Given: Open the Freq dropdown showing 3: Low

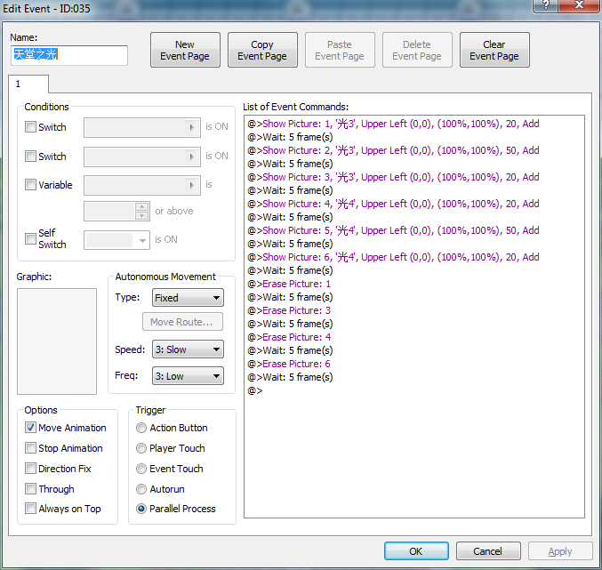Looking at the screenshot, I should click(x=188, y=376).
